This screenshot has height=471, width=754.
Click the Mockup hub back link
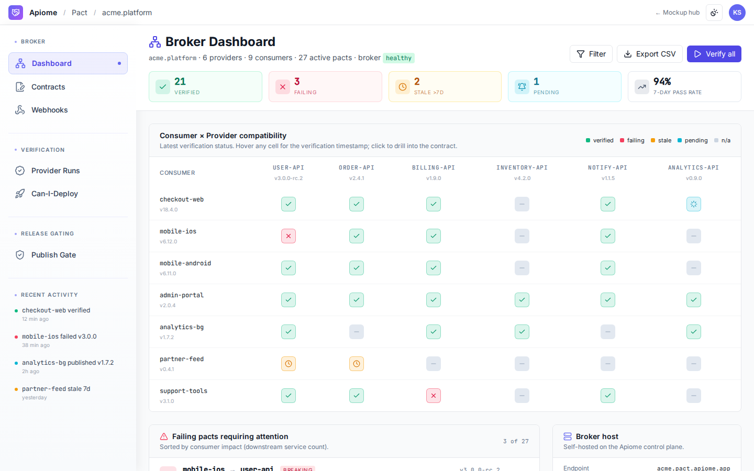pyautogui.click(x=678, y=13)
